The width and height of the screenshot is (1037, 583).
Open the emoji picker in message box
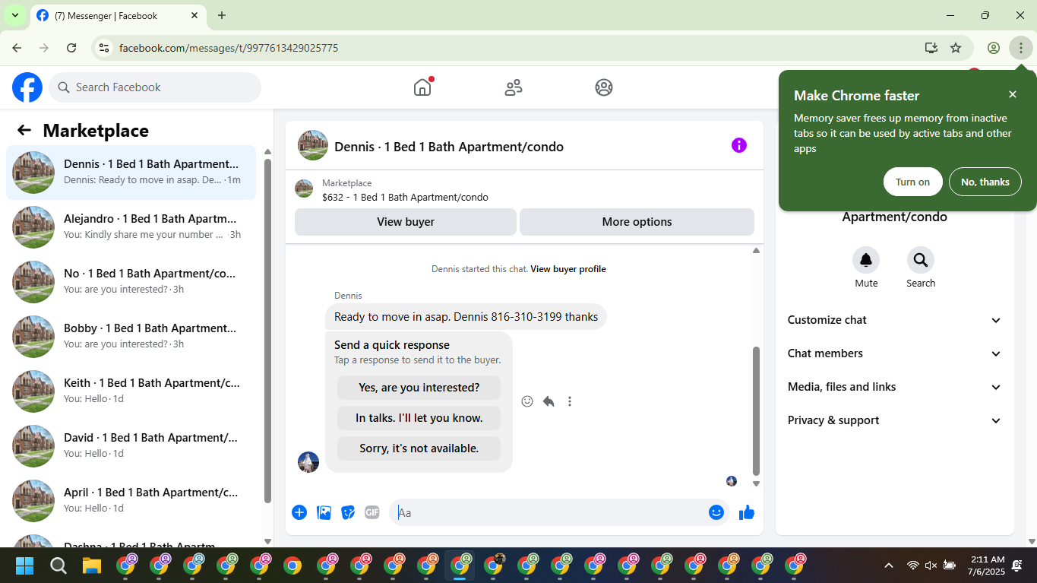(x=716, y=512)
